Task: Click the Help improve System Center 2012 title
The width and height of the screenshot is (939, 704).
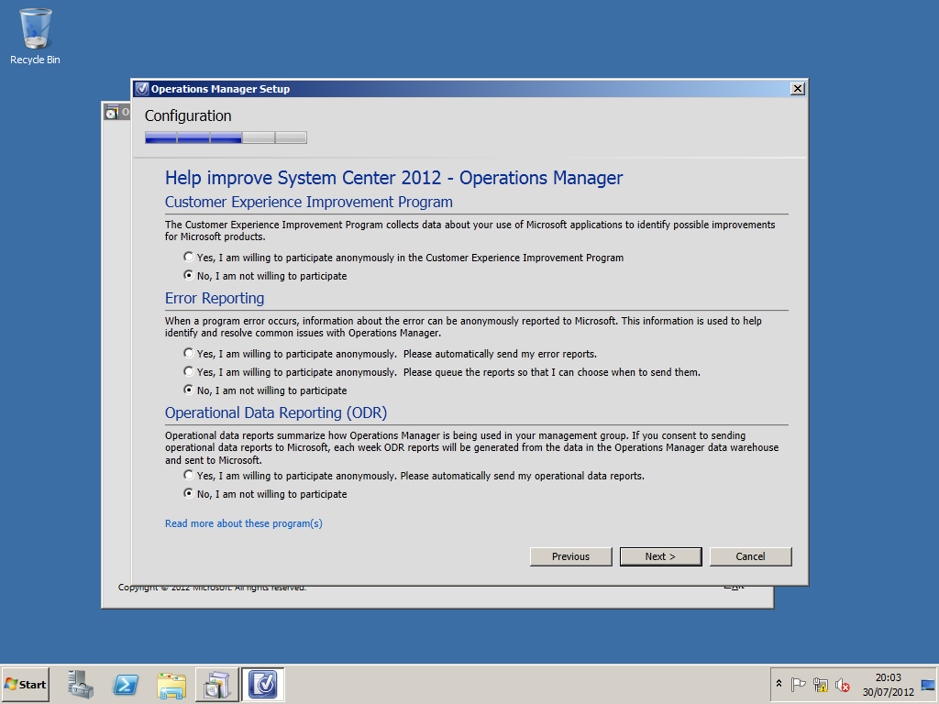Action: click(x=394, y=178)
